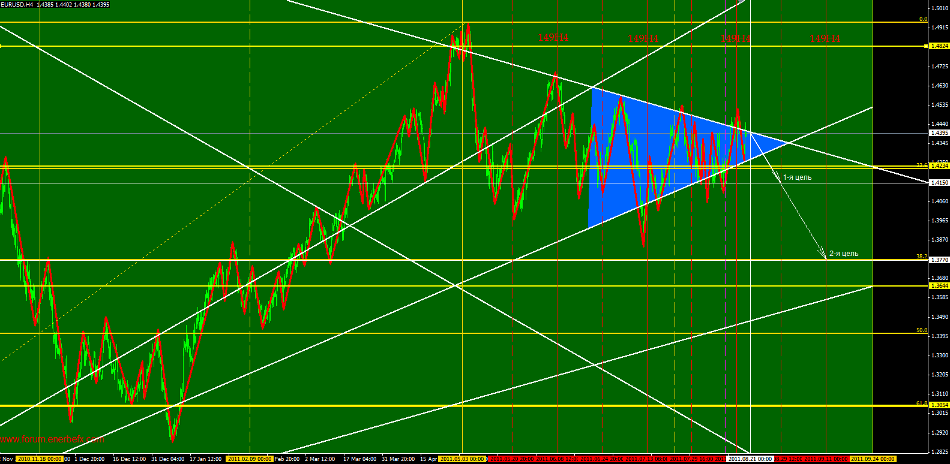Click the EURUSD,H4 chart title text
This screenshot has width=950, height=464.
17,4
